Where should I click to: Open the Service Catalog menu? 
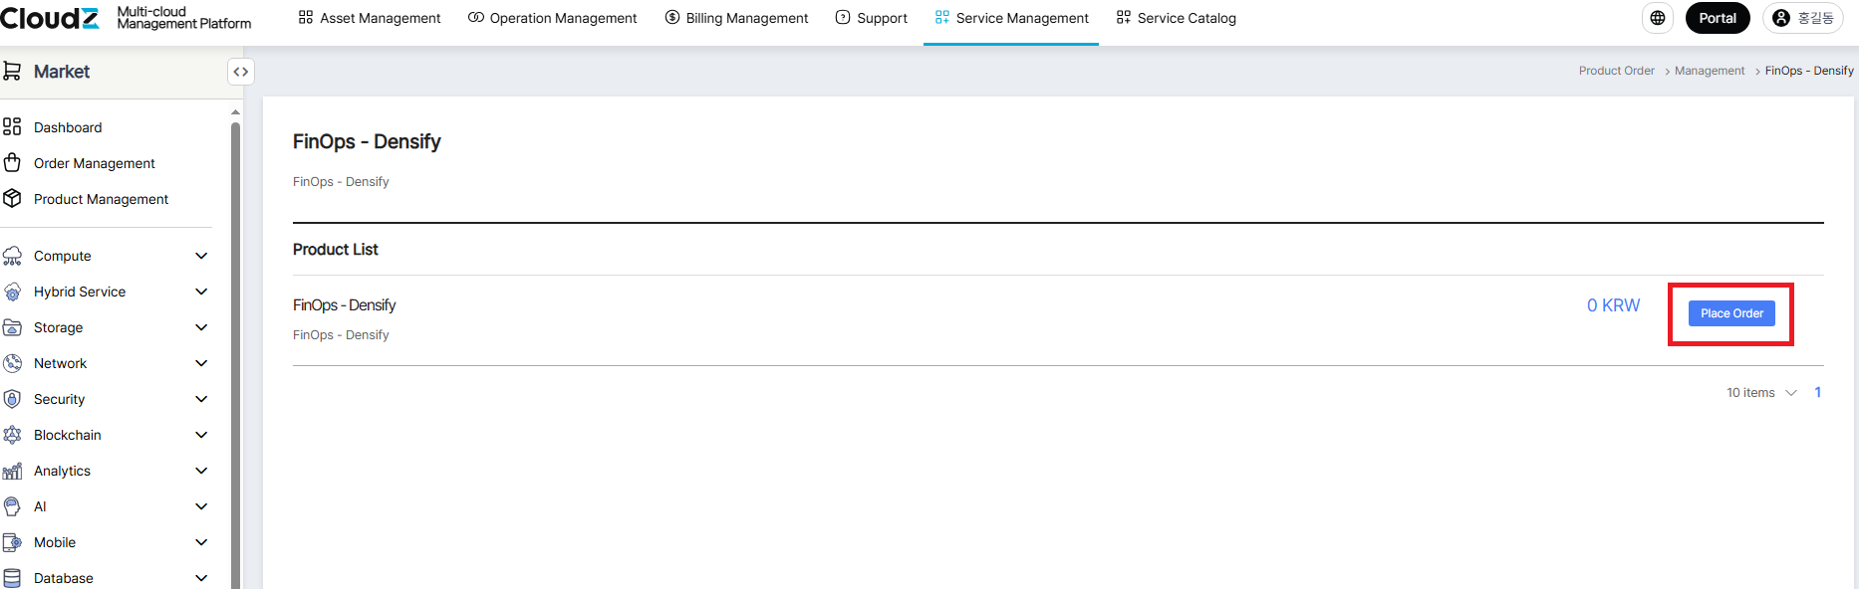(x=1176, y=18)
